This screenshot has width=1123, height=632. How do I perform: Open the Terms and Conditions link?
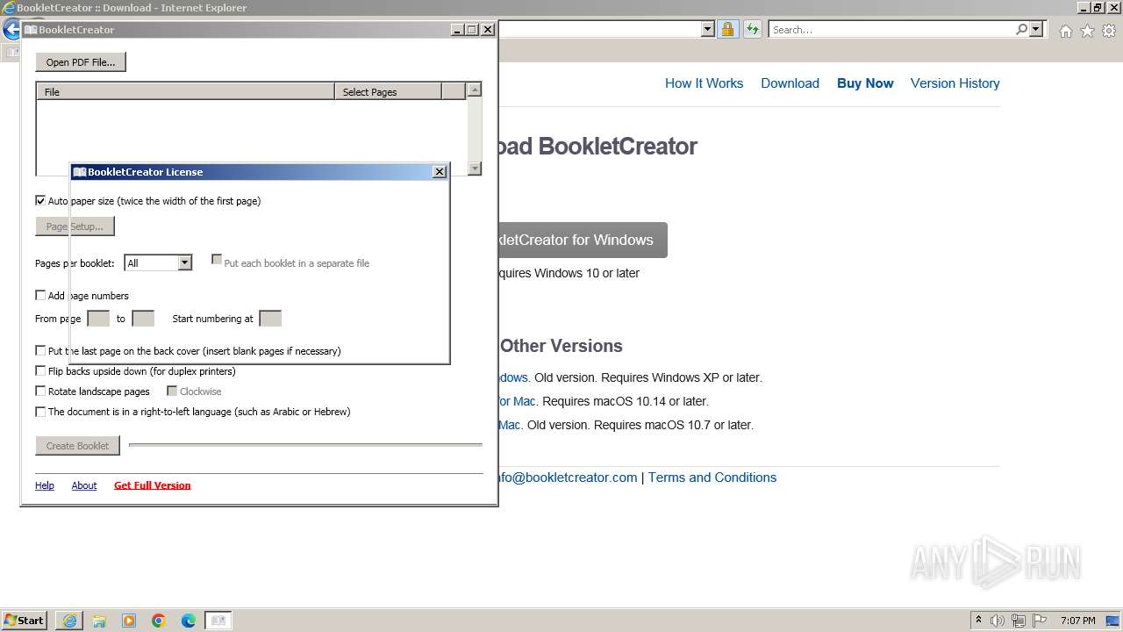pos(712,478)
